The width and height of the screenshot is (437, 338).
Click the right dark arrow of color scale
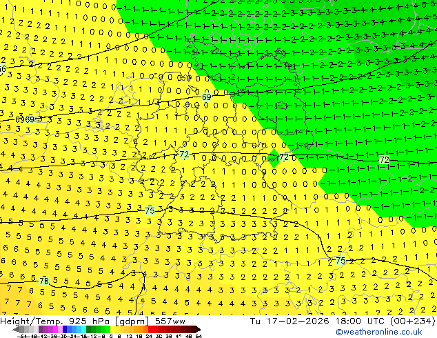199,329
